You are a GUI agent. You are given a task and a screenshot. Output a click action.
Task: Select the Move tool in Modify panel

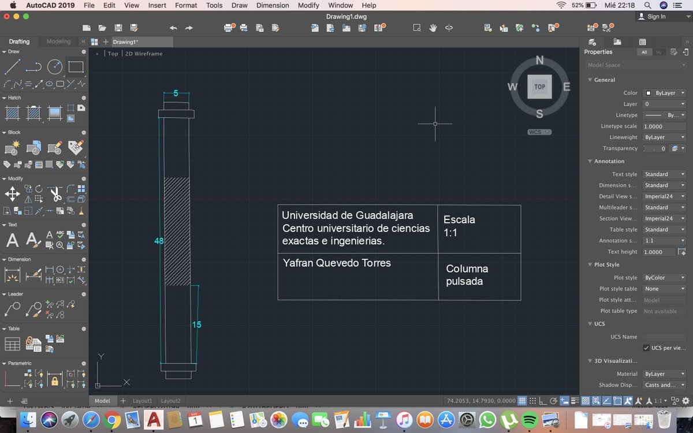(x=12, y=194)
